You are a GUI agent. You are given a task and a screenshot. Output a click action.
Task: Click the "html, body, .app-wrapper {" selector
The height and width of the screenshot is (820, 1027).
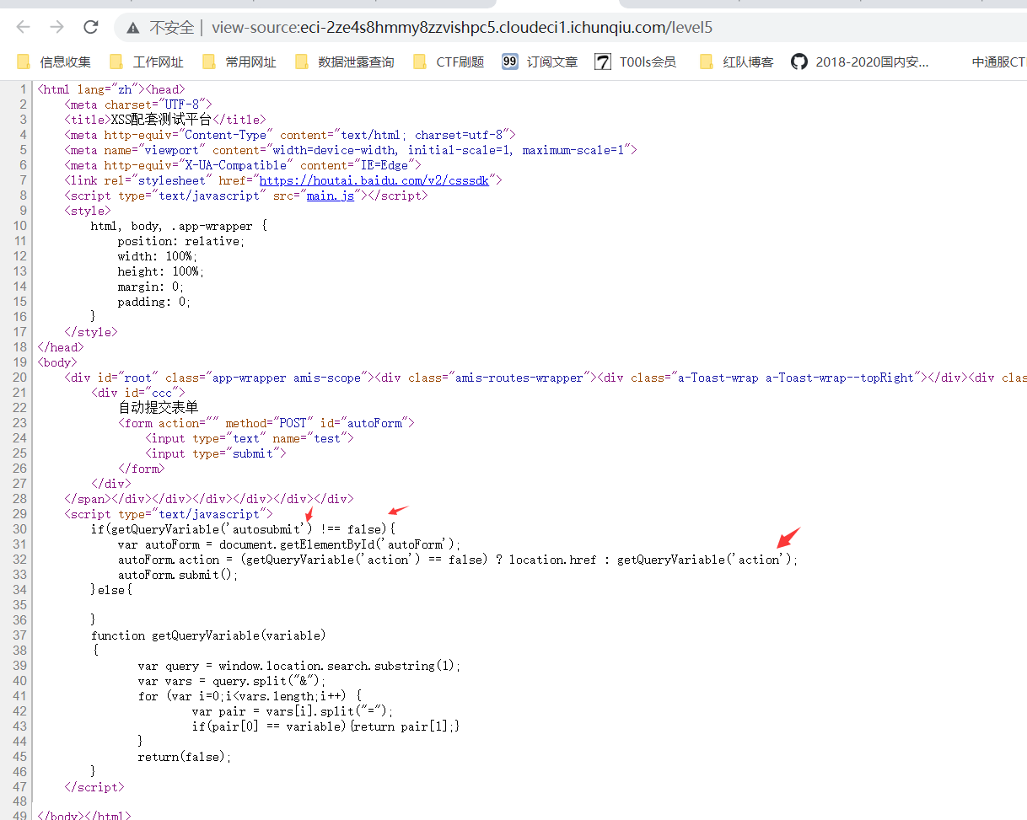[x=179, y=226]
